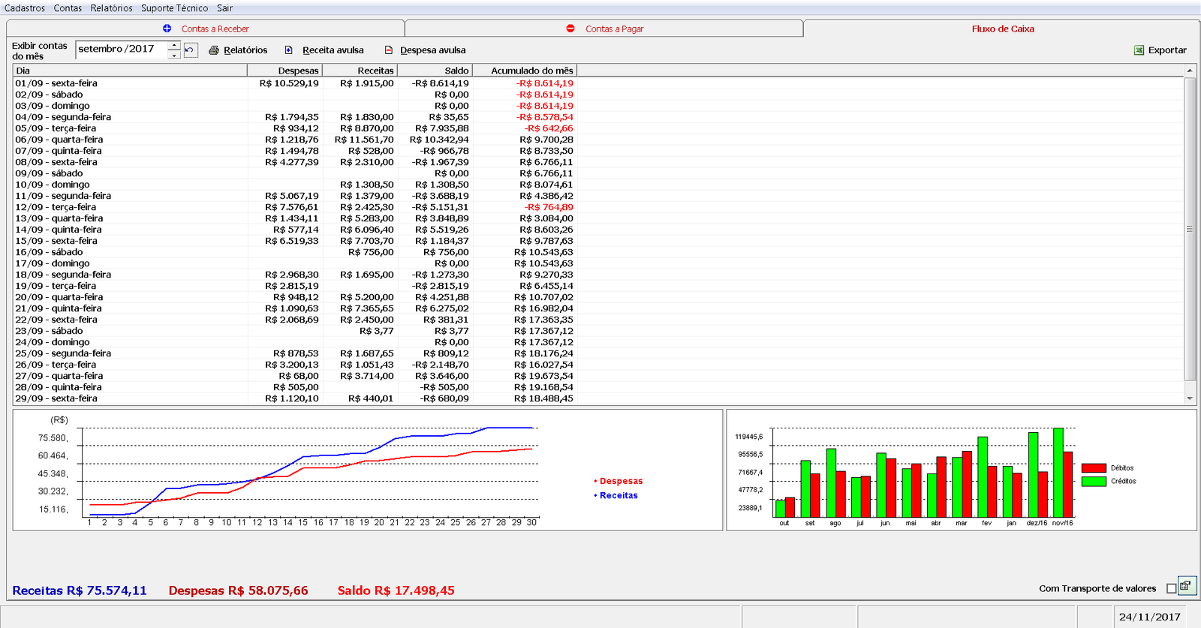Click the calculator icon at bottom right
This screenshot has width=1201, height=628.
[1185, 586]
